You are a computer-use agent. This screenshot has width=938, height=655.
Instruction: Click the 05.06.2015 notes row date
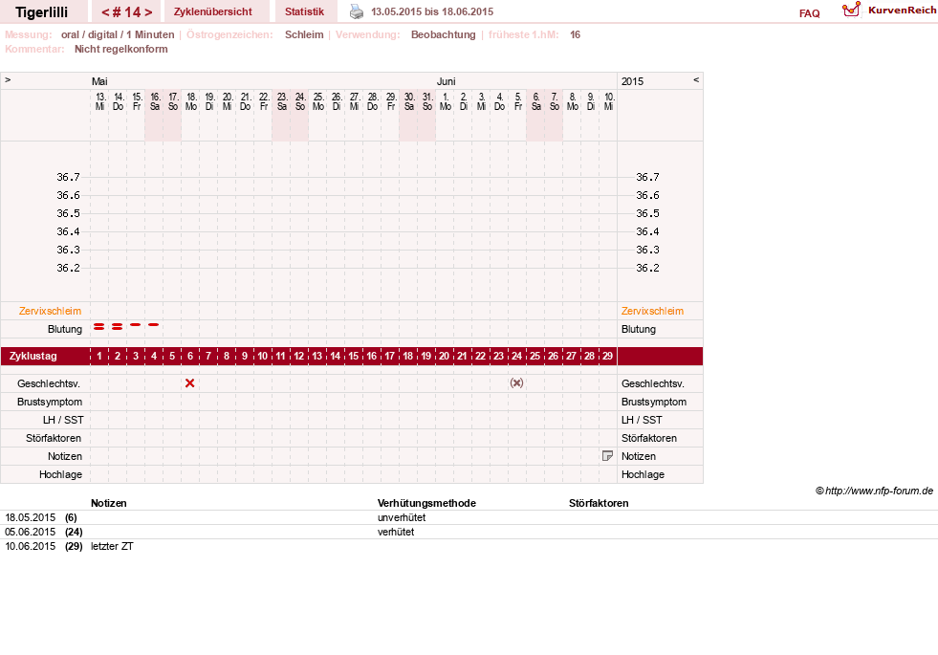(x=30, y=532)
